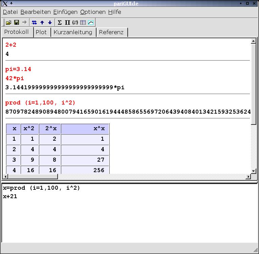Click the blue up arrow icon

(42, 23)
